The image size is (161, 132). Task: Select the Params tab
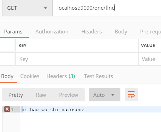[13, 32]
